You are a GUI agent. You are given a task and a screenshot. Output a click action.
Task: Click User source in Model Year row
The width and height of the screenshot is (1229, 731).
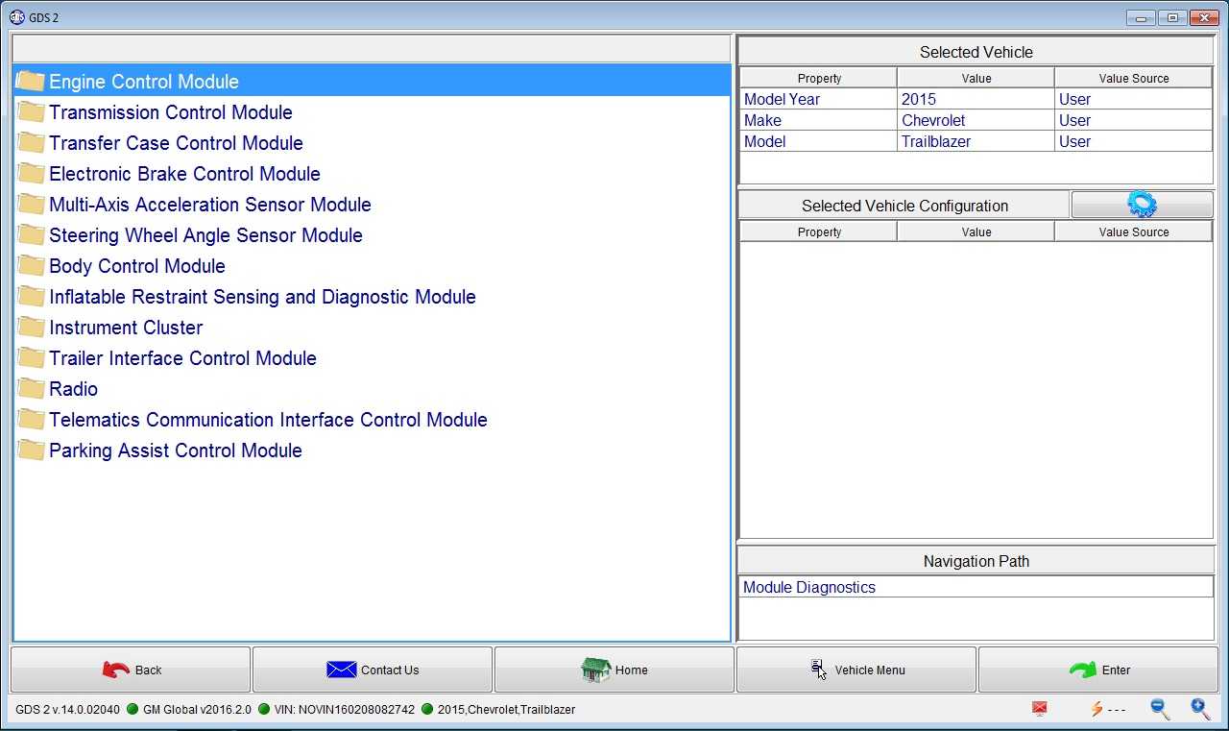click(x=1134, y=99)
